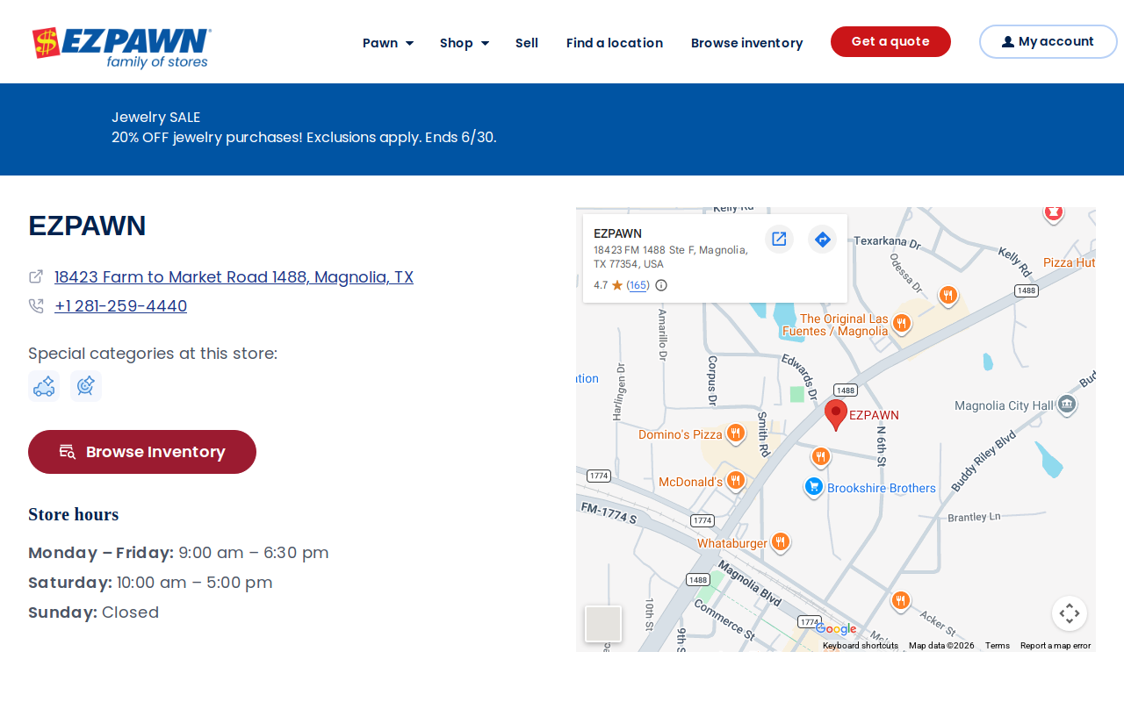Open the map Terms link
The width and height of the screenshot is (1124, 702).
click(x=998, y=646)
